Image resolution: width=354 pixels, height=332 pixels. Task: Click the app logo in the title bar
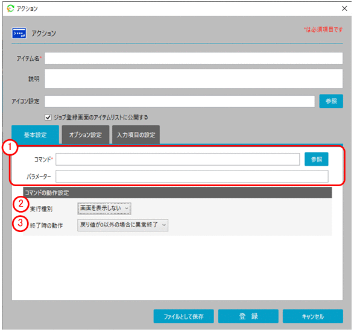coord(10,8)
